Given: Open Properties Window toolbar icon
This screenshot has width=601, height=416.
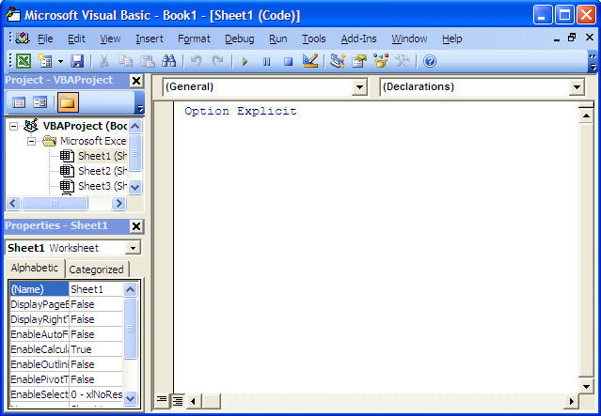Looking at the screenshot, I should [x=359, y=61].
